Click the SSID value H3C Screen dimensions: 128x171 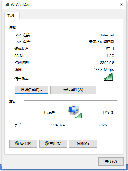pos(110,56)
